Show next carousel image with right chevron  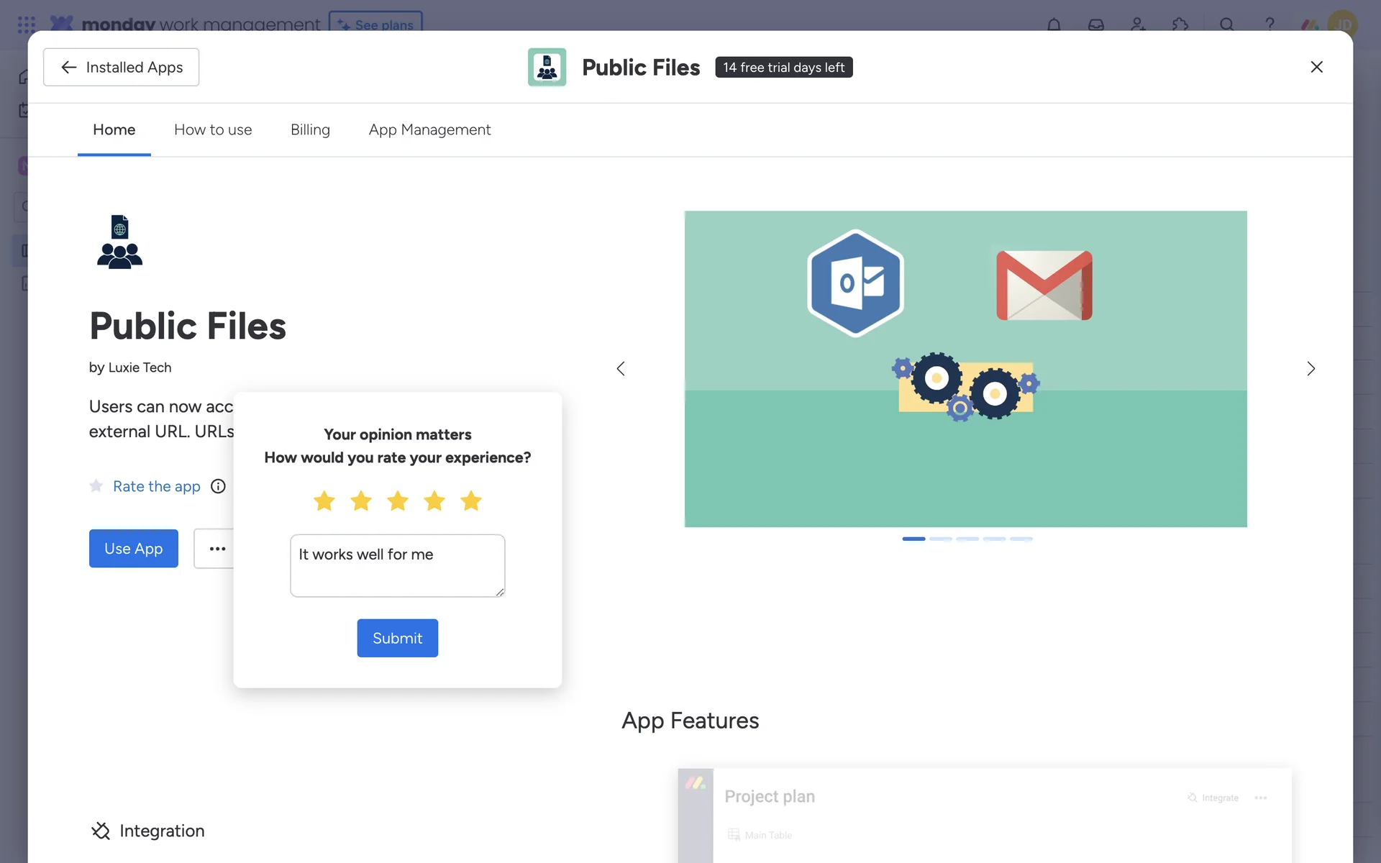(x=1311, y=369)
